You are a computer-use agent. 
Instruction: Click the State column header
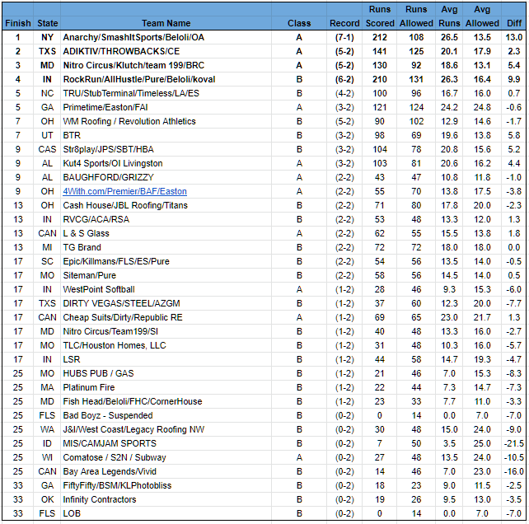click(x=47, y=23)
